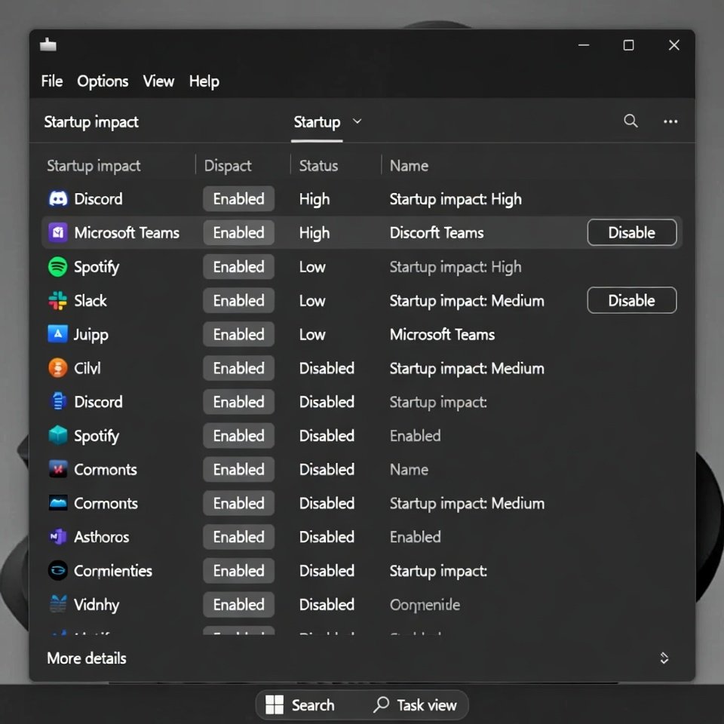Select the Asthoros app icon
The width and height of the screenshot is (724, 724).
pos(58,537)
